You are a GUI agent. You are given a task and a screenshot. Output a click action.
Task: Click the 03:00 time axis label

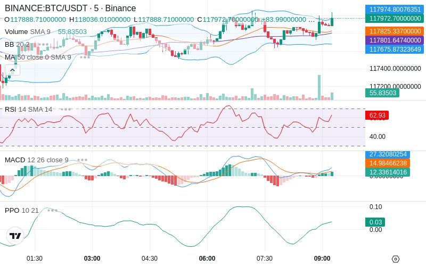[92, 259]
